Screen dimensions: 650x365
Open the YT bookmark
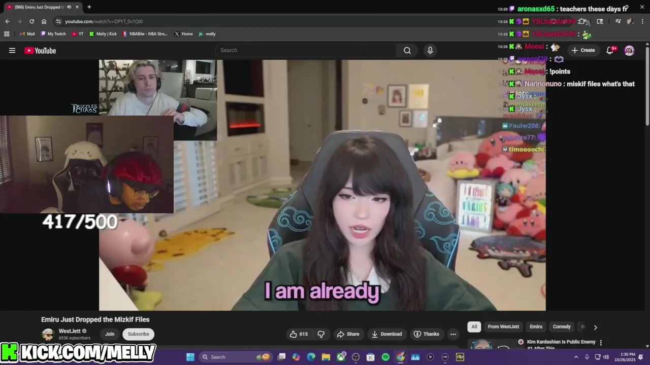(78, 34)
